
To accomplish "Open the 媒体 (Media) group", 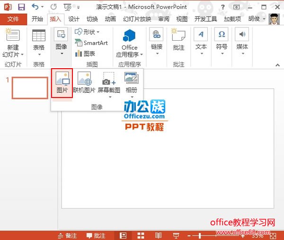I will [x=242, y=41].
